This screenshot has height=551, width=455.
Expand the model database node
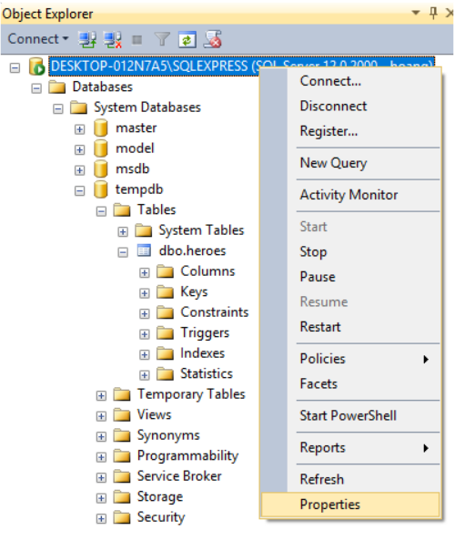pos(80,149)
